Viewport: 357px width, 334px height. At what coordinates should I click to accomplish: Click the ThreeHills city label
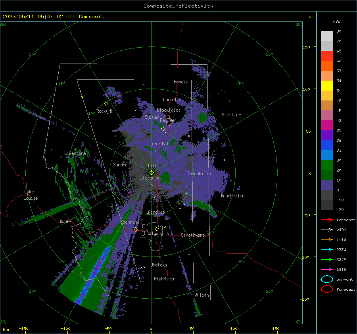[x=199, y=174]
